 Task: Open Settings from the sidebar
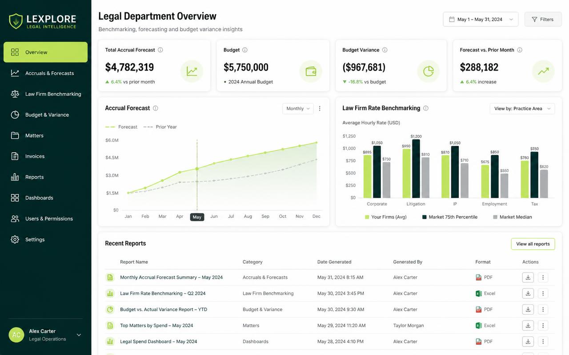pyautogui.click(x=45, y=239)
